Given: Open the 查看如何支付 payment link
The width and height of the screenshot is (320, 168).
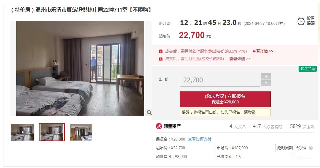Looking at the screenshot, I should (200, 139).
